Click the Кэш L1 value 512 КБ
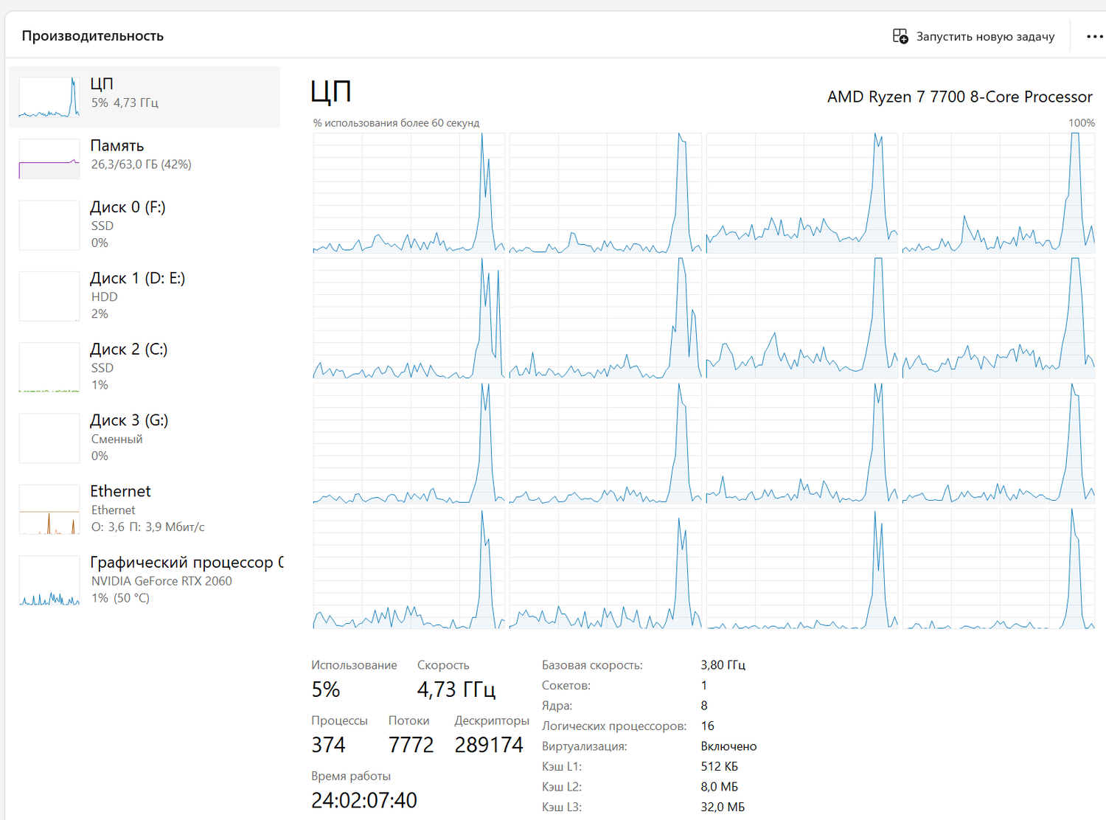The width and height of the screenshot is (1106, 820). [719, 766]
